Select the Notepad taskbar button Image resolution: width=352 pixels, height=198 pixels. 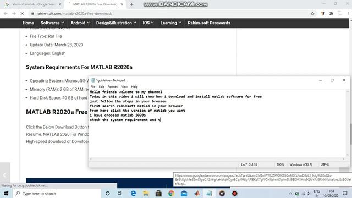[209, 194]
